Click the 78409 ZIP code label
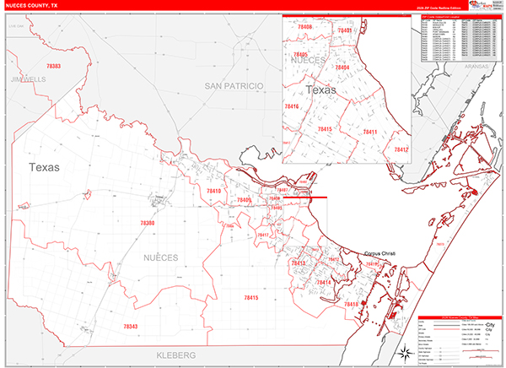Screen dimensions: 506x368 (x=244, y=200)
